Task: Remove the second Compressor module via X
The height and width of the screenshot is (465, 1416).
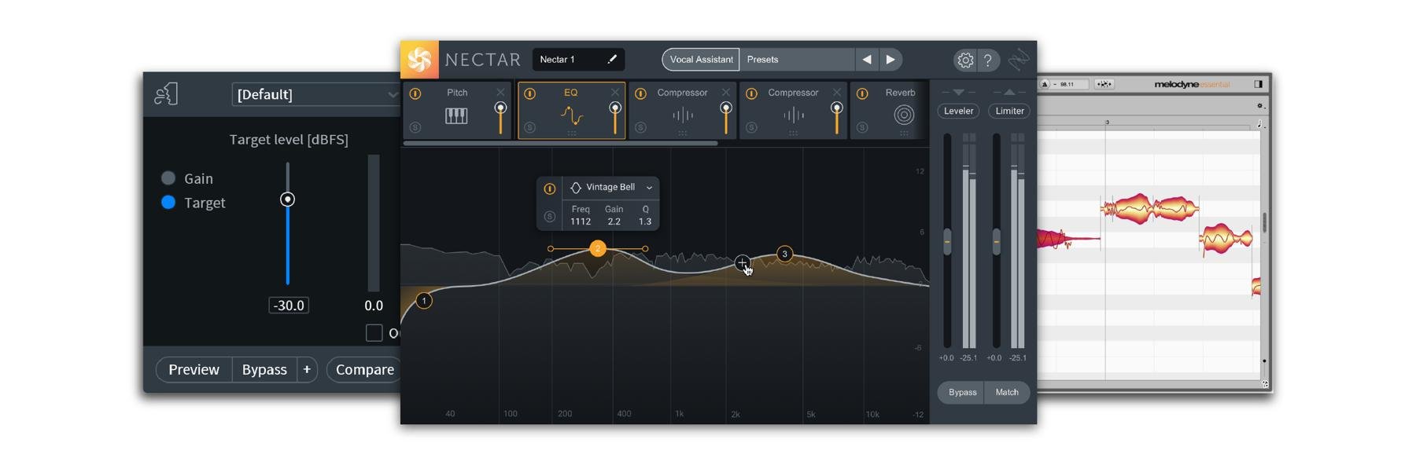Action: tap(837, 93)
